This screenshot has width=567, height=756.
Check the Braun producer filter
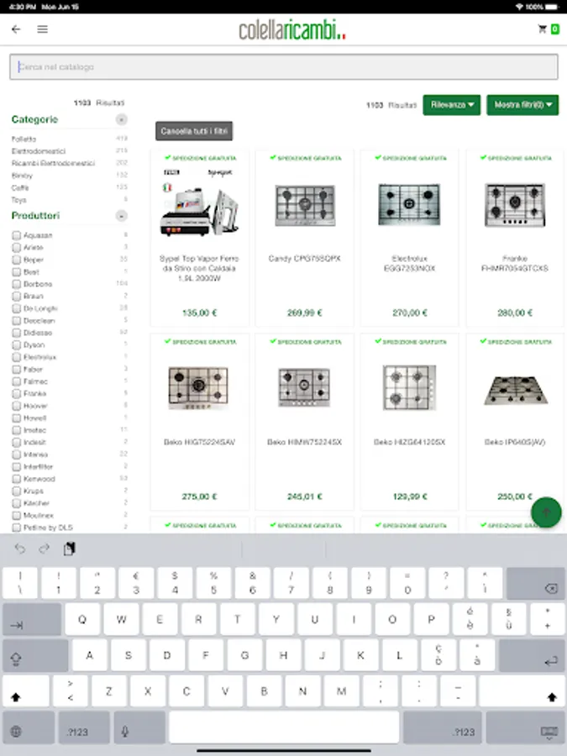coord(17,296)
